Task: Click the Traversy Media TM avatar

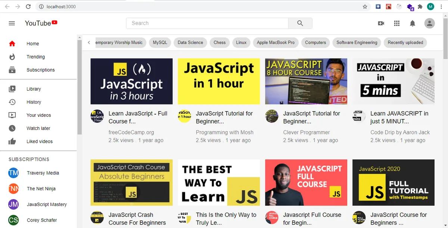Action: pos(13,173)
